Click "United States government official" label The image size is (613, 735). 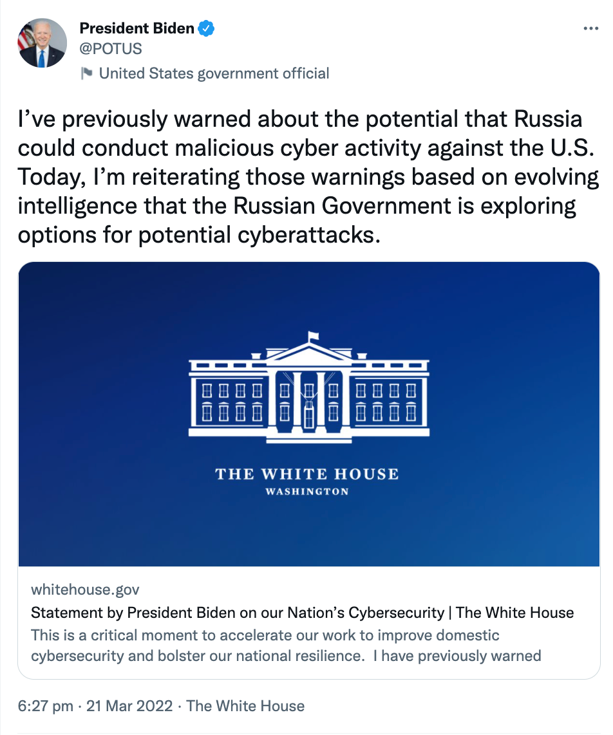click(214, 73)
